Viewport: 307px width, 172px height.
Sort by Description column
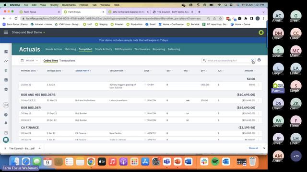coord(118,71)
